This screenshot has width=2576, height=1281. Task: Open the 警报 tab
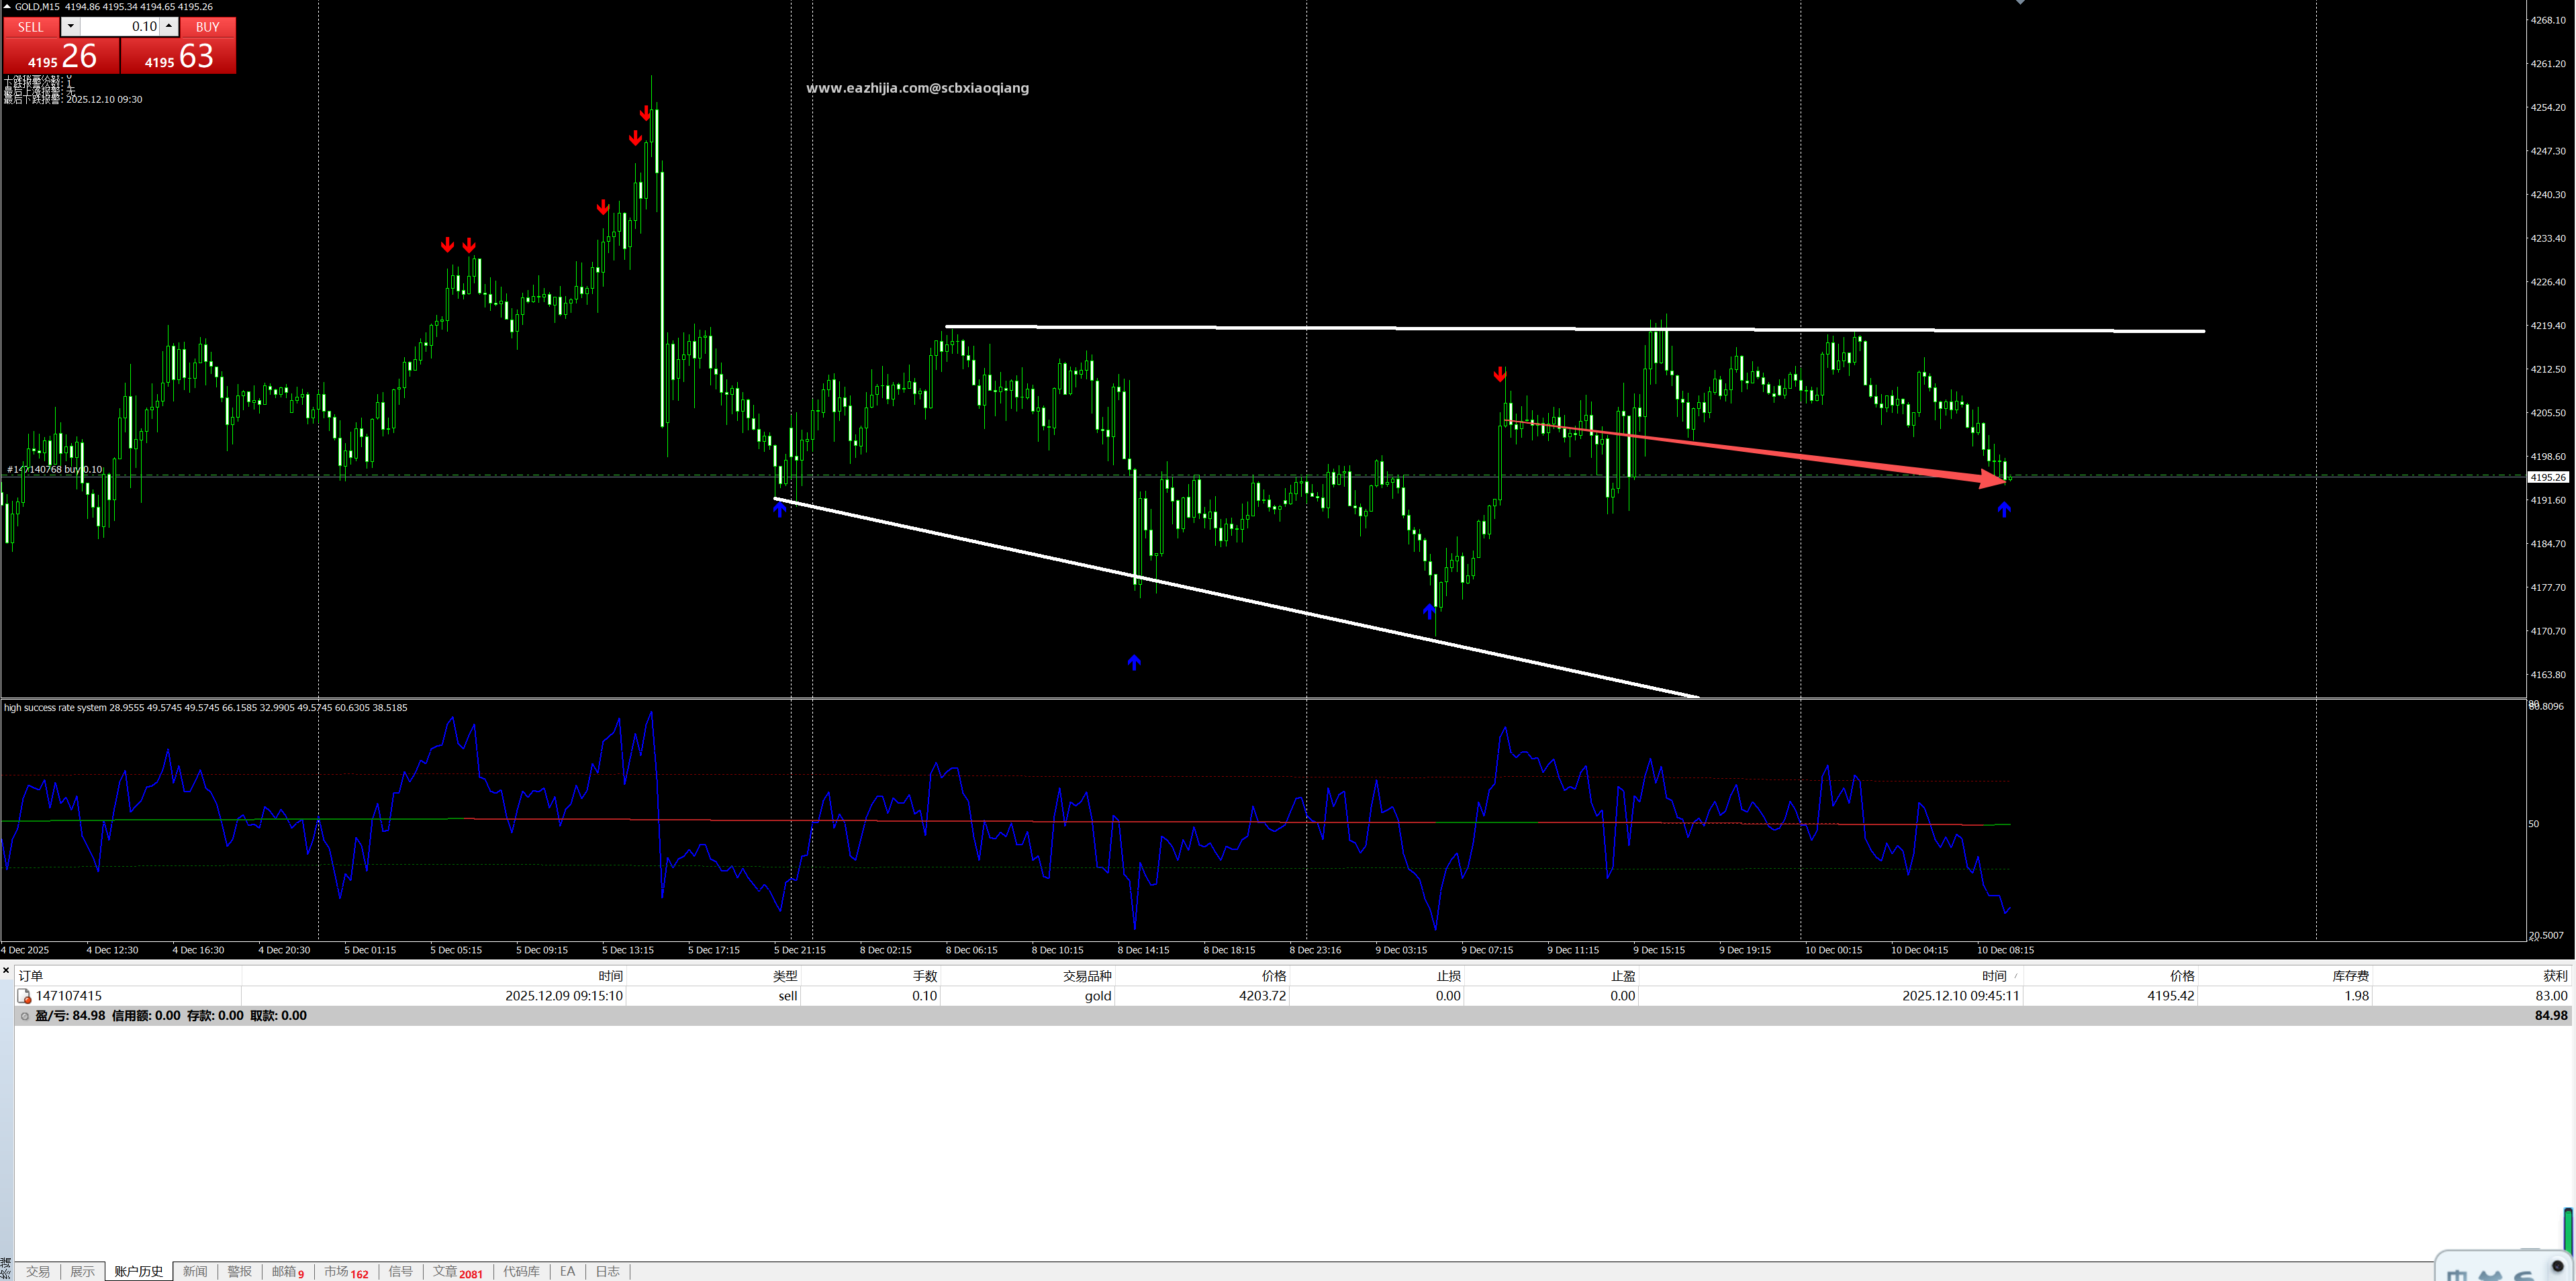[239, 1271]
